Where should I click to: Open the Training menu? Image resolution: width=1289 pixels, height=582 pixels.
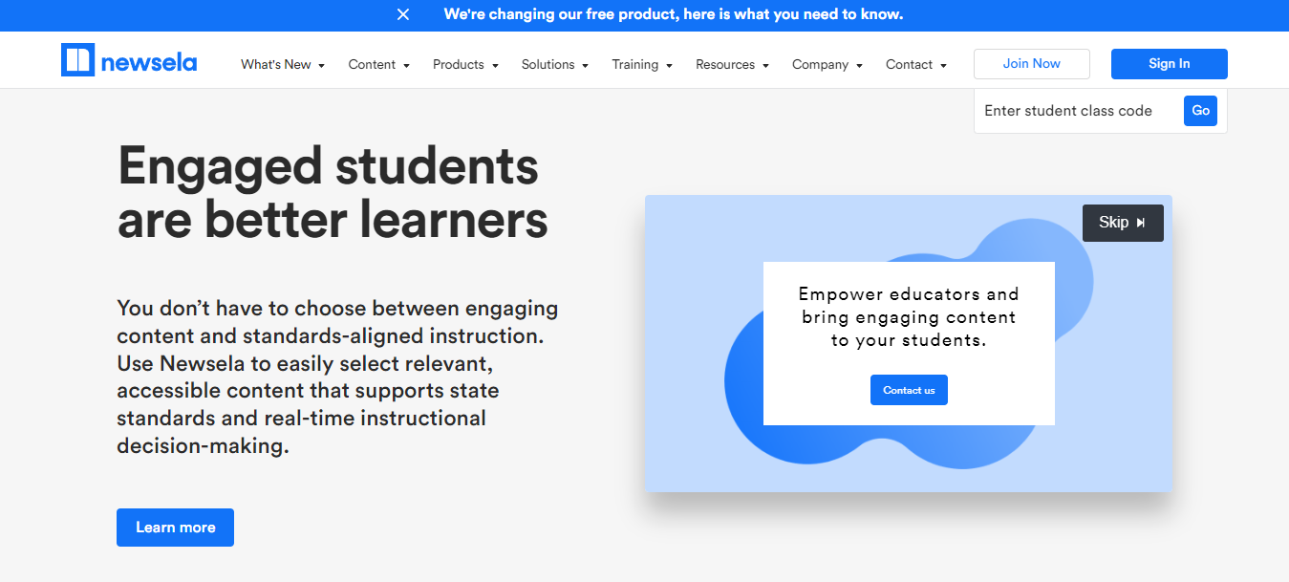[635, 65]
